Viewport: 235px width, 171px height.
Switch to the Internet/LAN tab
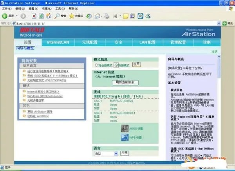pos(58,42)
